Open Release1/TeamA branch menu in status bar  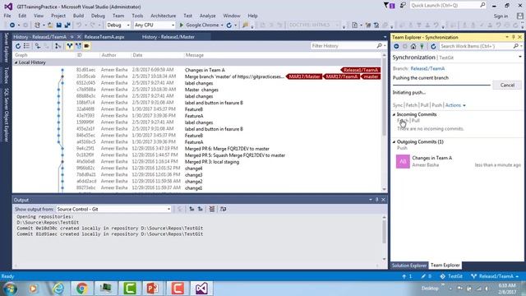coord(495,276)
